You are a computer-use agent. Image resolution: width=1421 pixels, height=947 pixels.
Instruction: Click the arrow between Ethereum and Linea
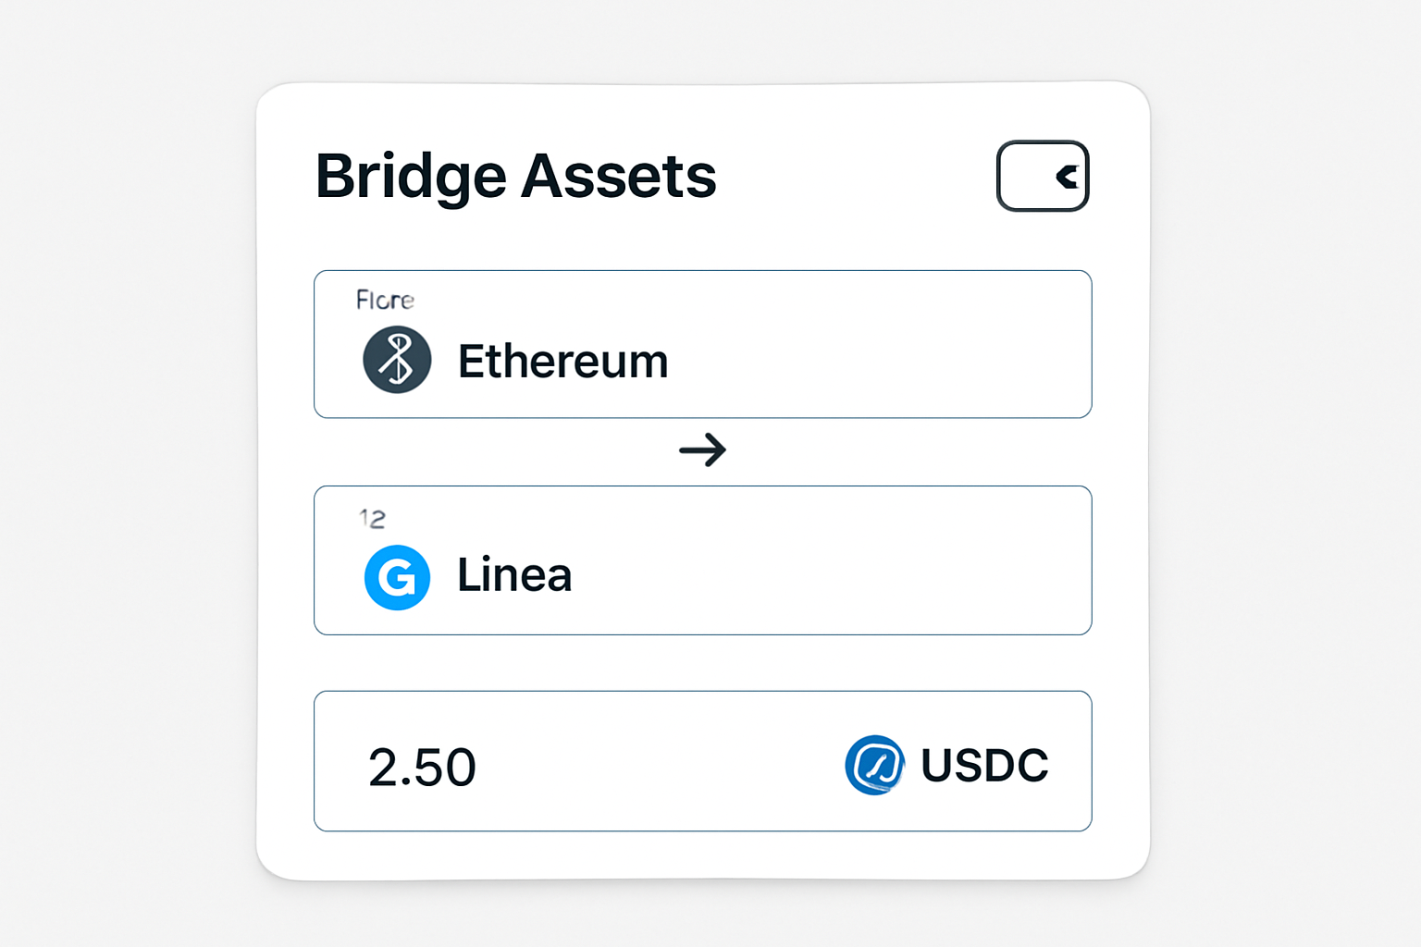click(x=702, y=450)
